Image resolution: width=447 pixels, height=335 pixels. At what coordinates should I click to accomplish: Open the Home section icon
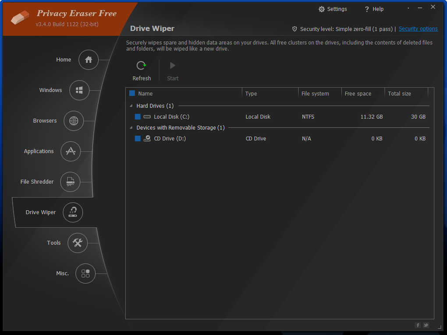tap(89, 60)
